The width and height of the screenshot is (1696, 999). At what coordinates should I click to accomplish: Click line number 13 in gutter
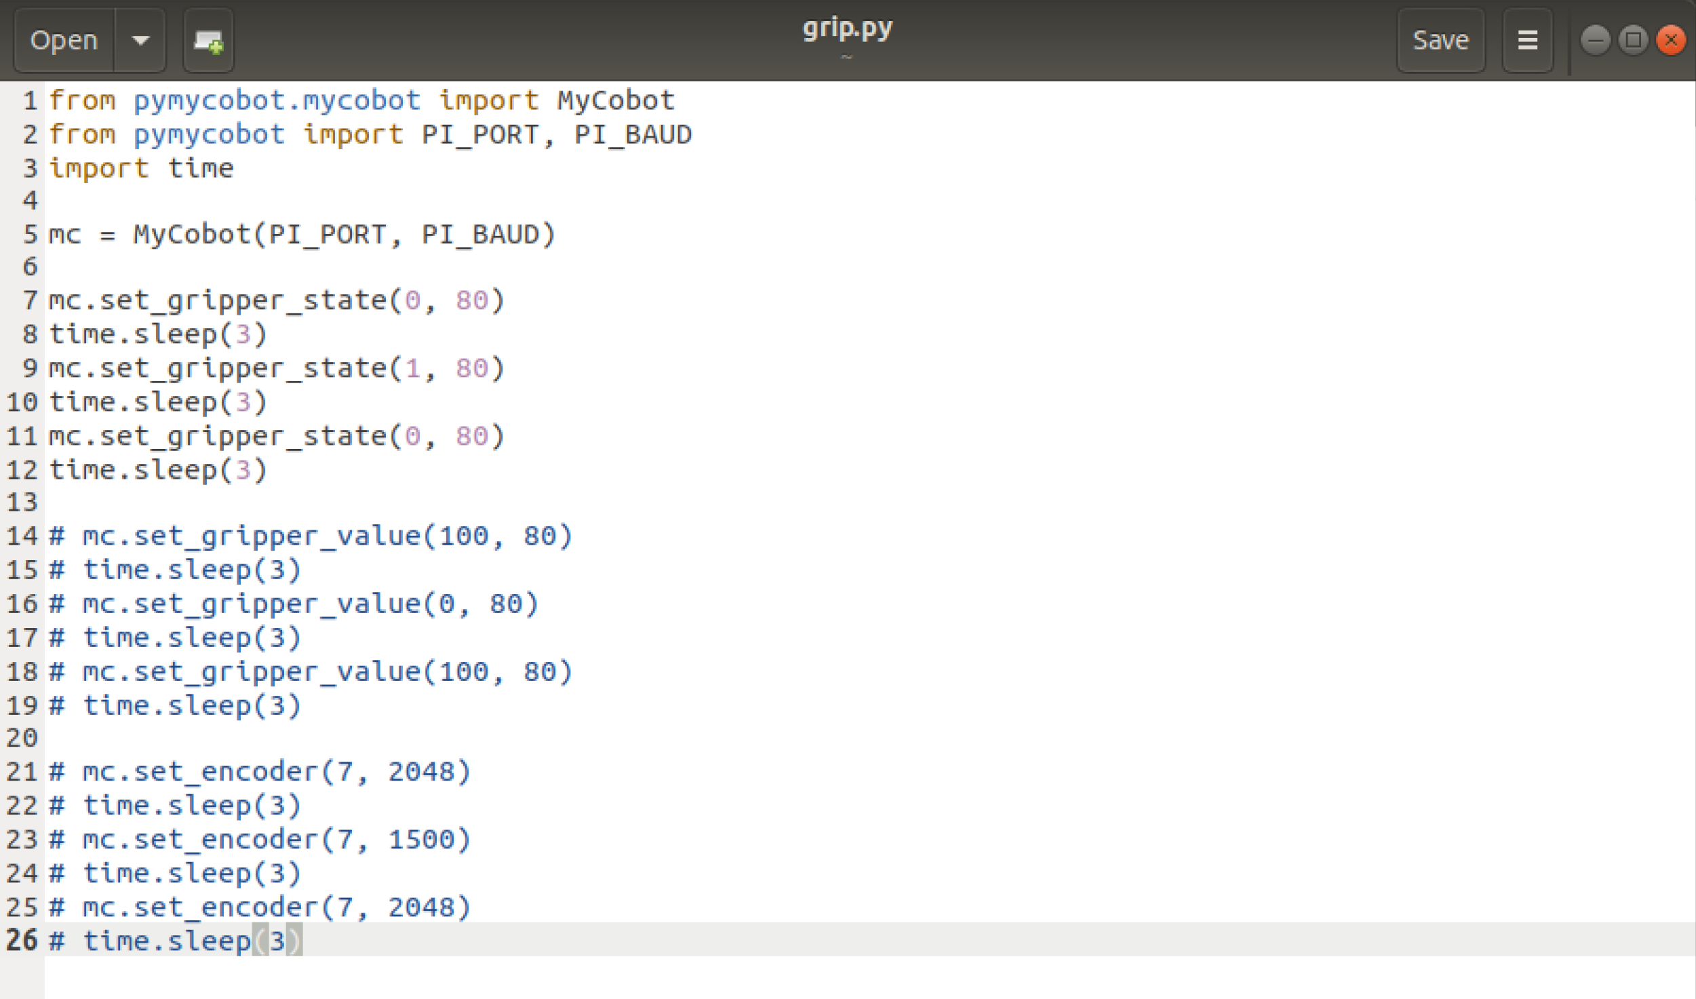[x=22, y=503]
